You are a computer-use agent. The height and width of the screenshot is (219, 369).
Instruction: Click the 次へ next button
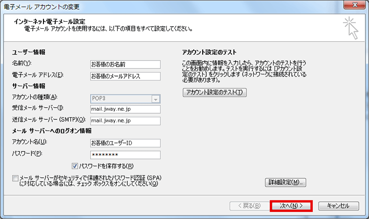291,206
